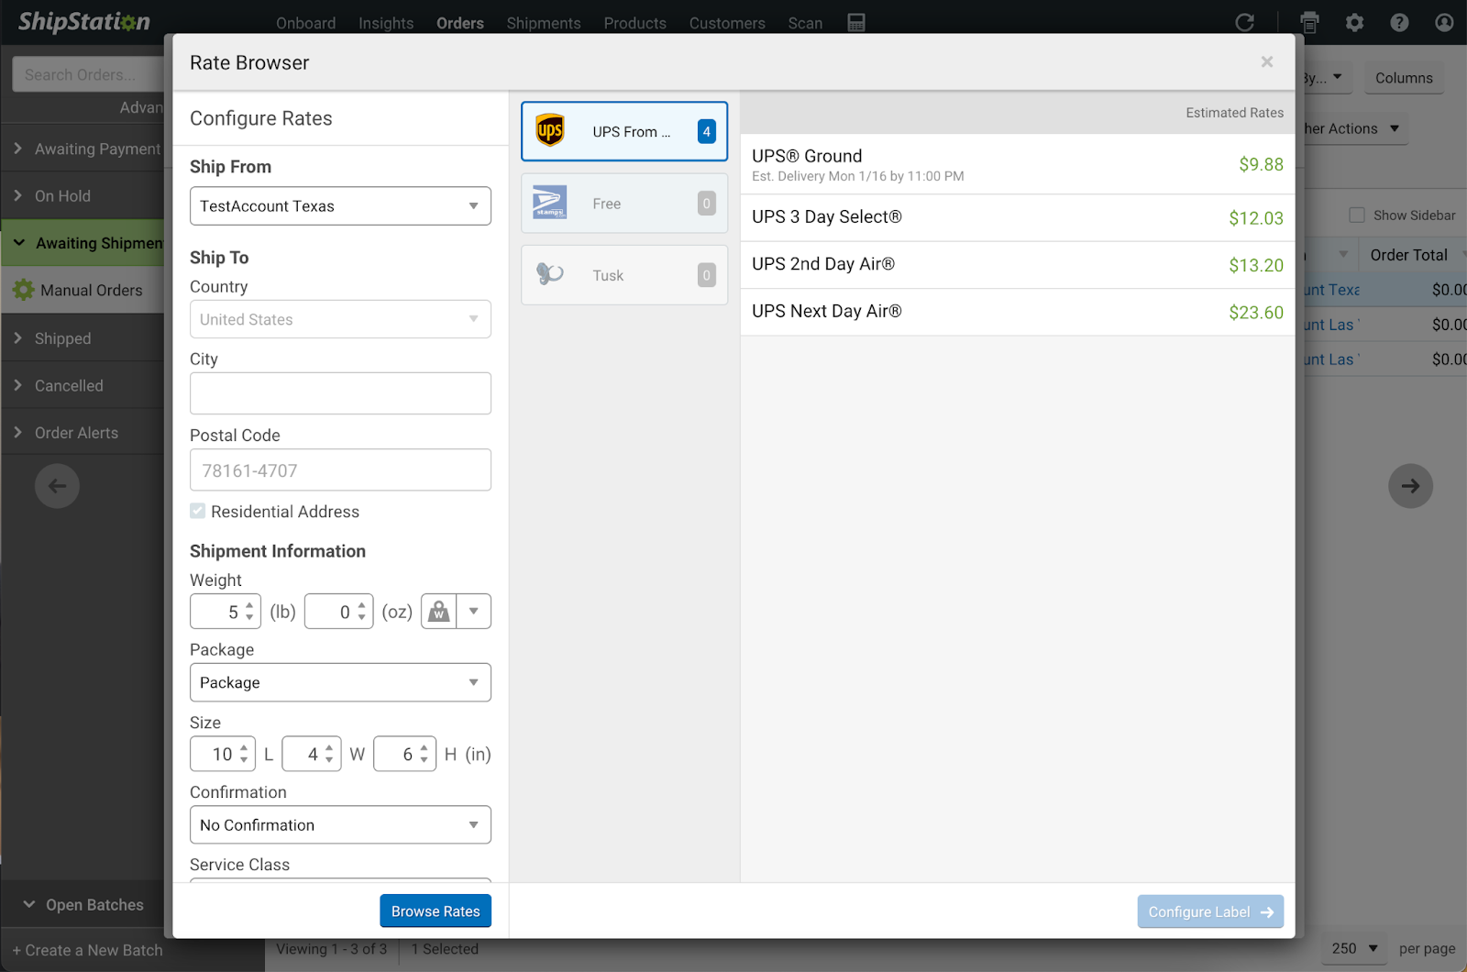Screen dimensions: 1467x972
Task: Click the Width size field
Action: (x=312, y=754)
